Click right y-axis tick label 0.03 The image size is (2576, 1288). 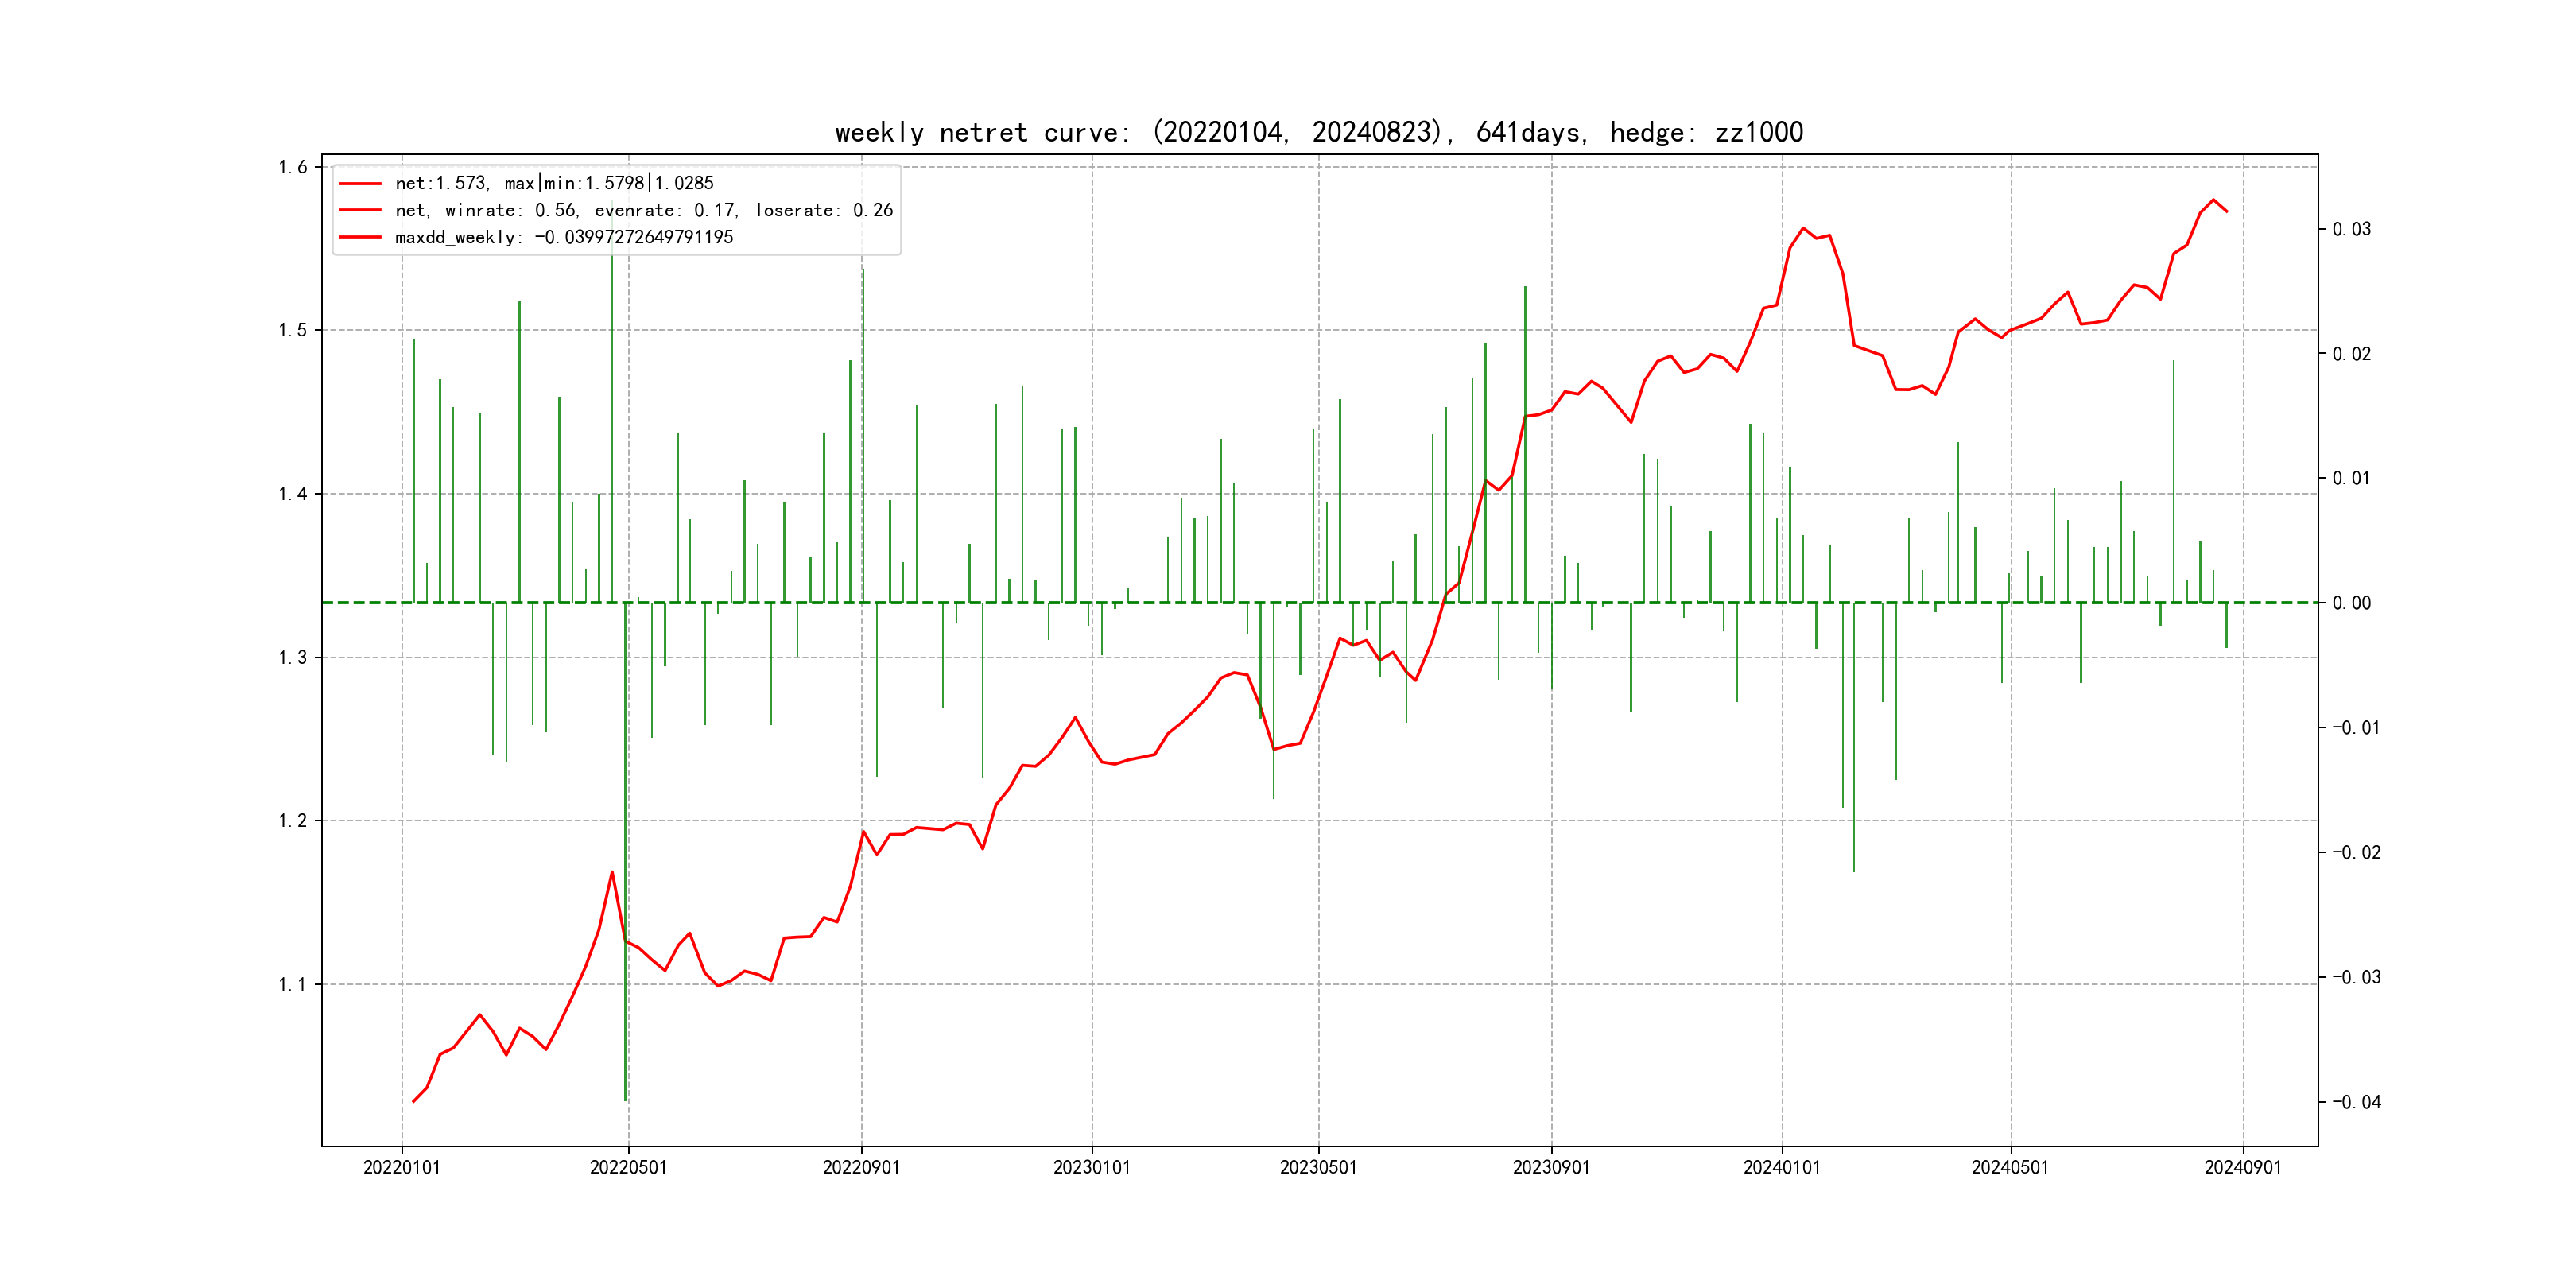(x=2351, y=229)
